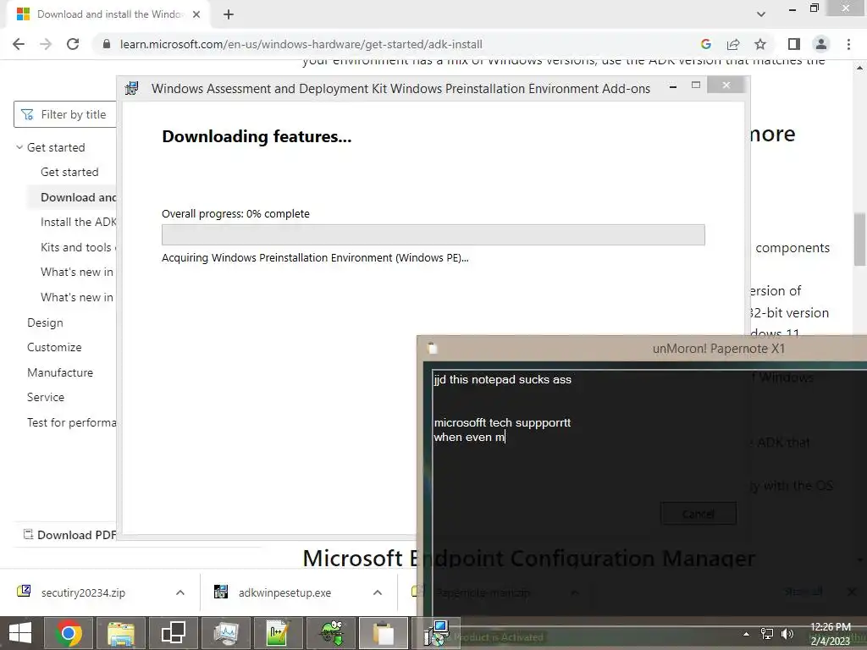
Task: Open network status tray icon
Action: (767, 634)
